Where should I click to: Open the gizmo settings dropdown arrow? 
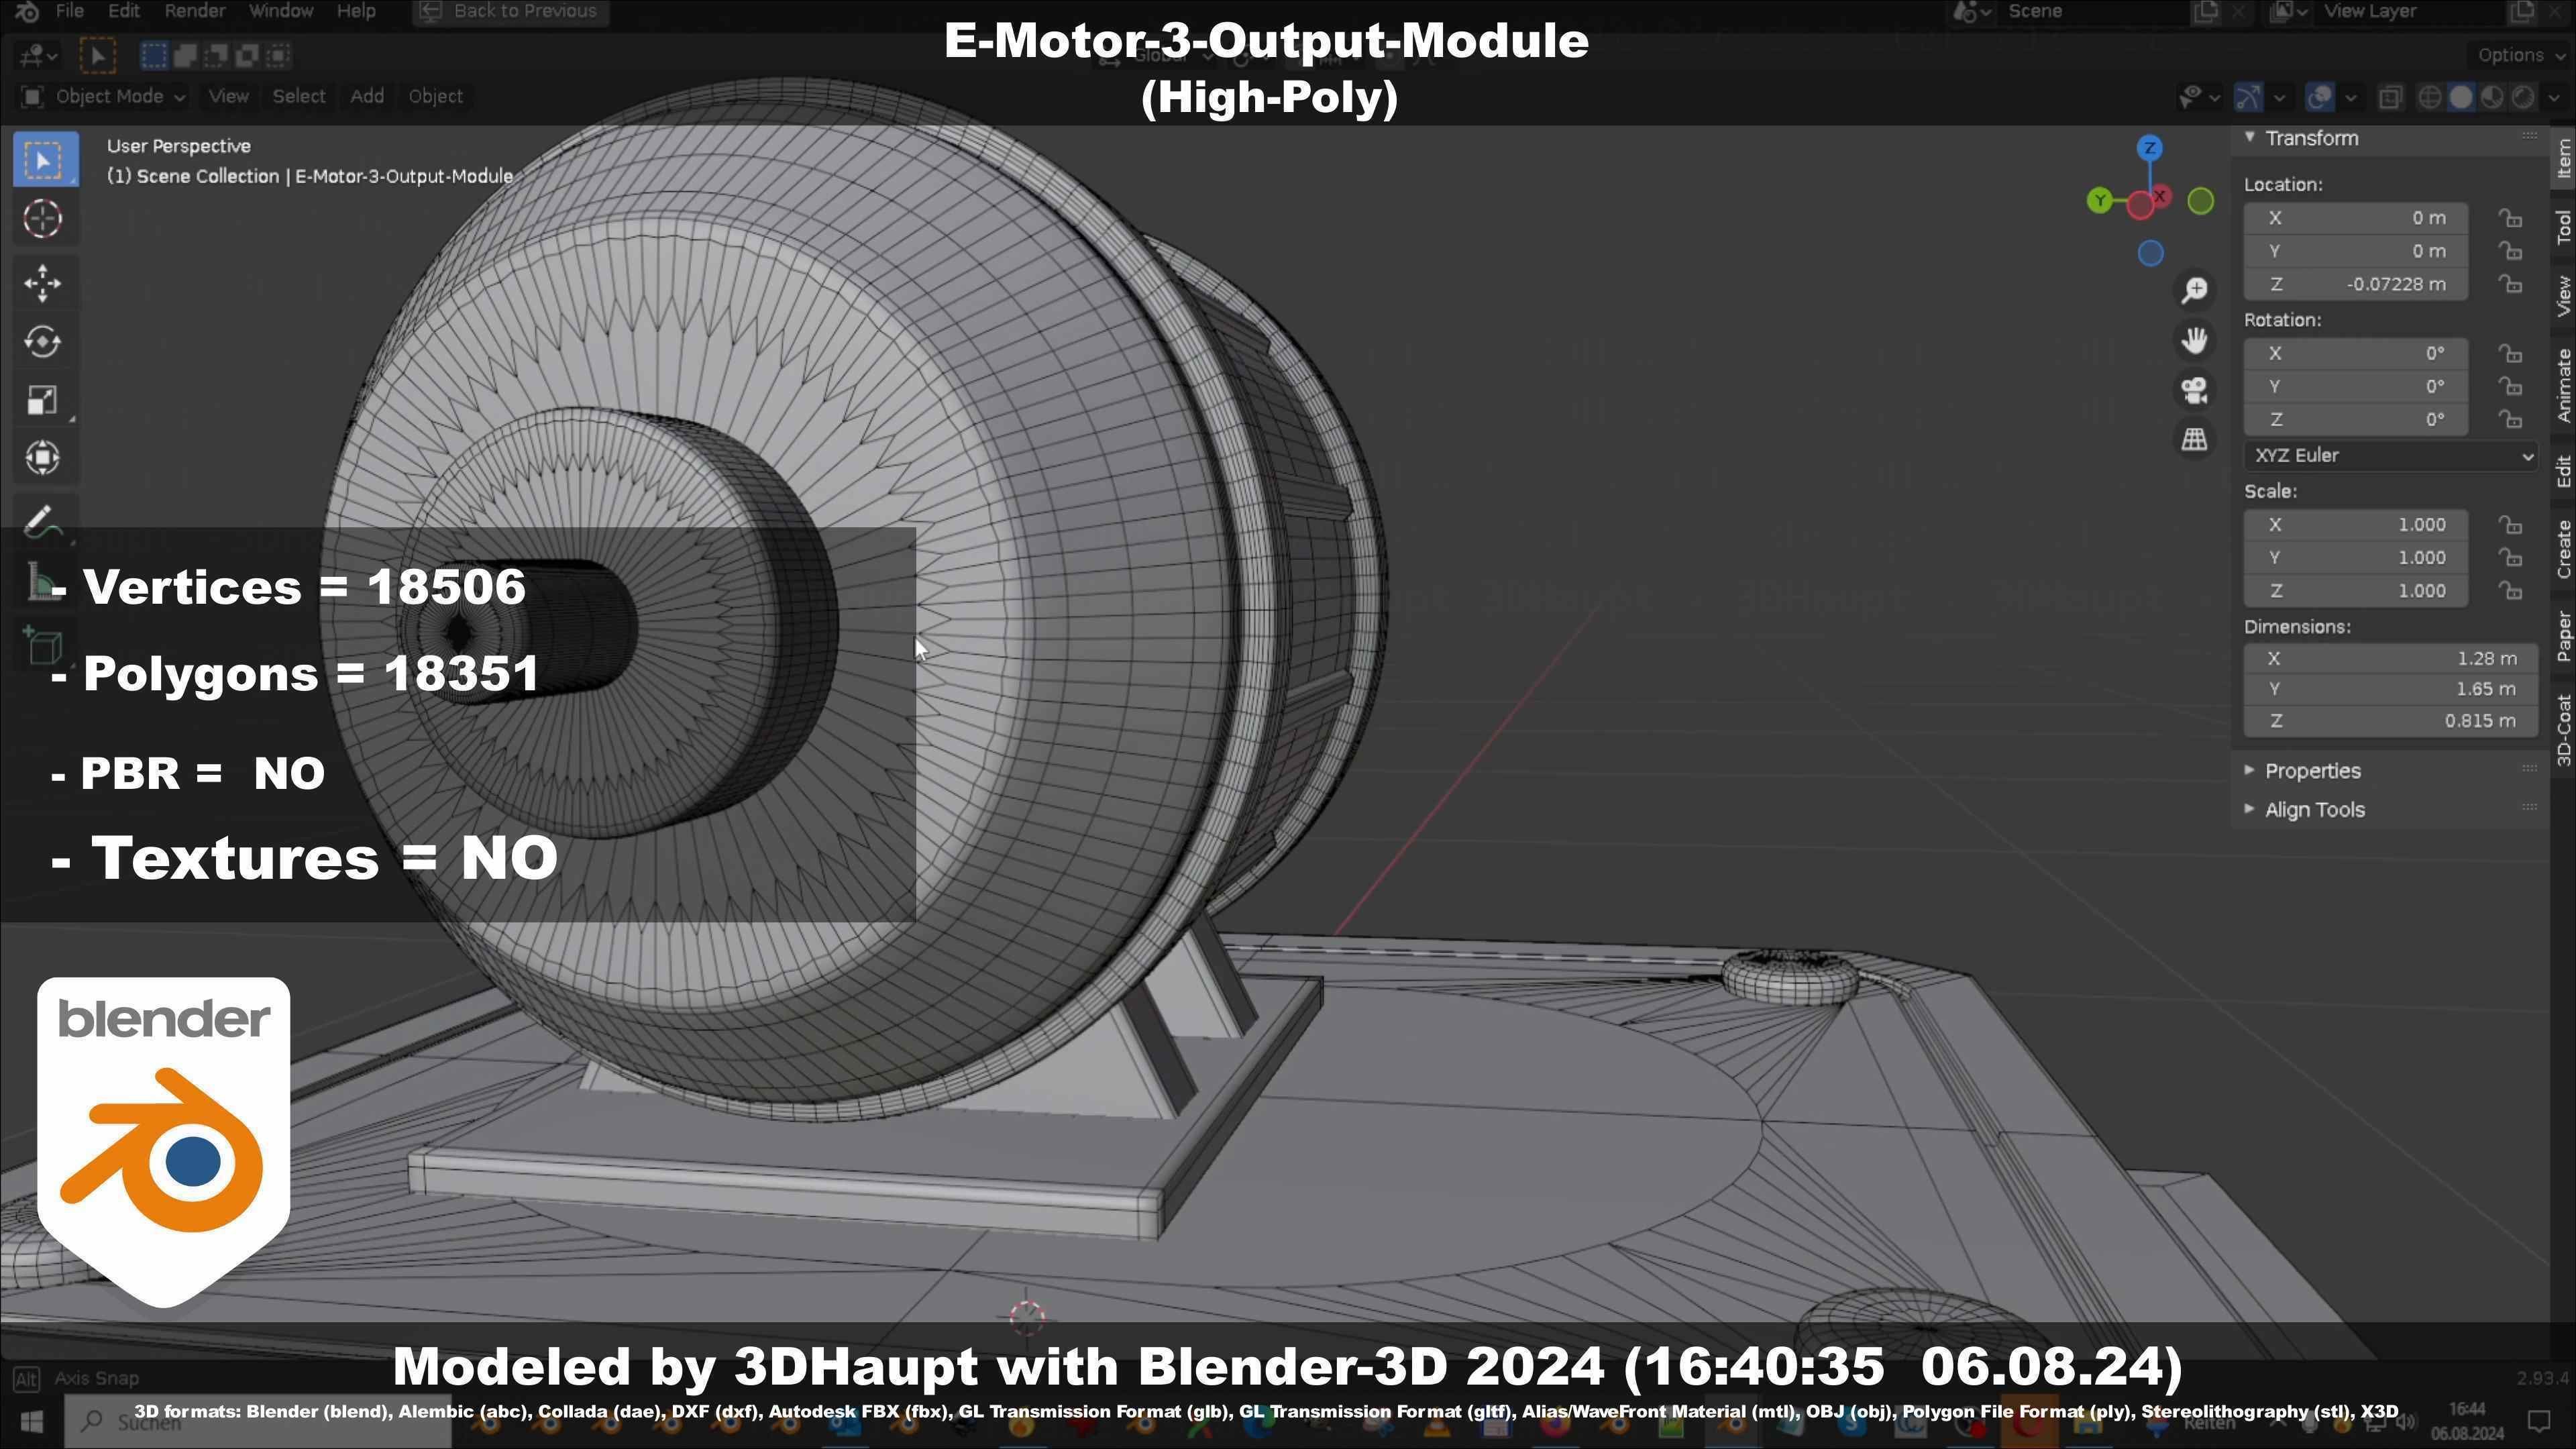coord(2279,97)
